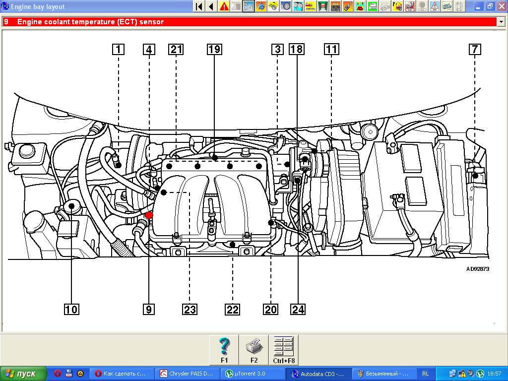Click the Ctrl+F8 list button

pyautogui.click(x=284, y=350)
